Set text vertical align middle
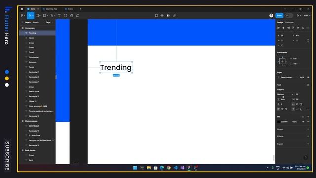The image size is (316, 178). (x=297, y=109)
